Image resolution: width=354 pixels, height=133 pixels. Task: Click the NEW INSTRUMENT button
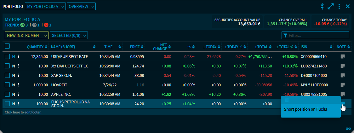tap(26, 36)
